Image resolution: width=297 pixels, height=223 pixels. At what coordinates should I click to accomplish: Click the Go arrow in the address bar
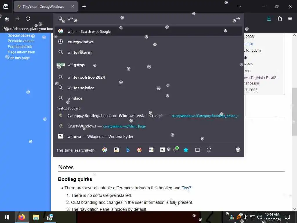pos(238,19)
